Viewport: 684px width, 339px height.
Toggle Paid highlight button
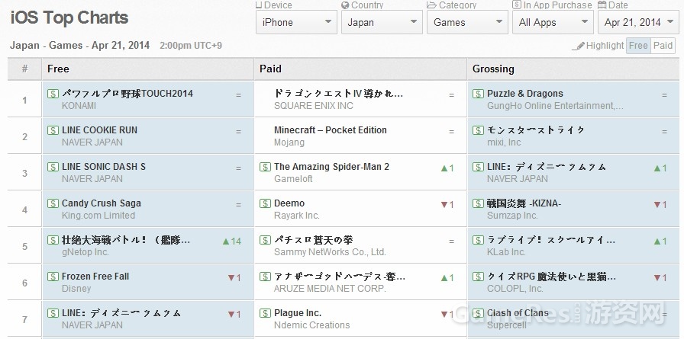(663, 46)
